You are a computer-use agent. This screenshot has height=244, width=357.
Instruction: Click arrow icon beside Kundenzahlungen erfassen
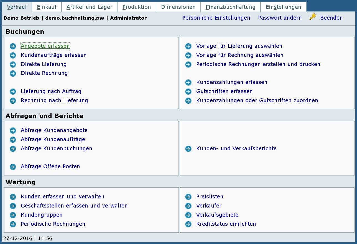(x=188, y=82)
